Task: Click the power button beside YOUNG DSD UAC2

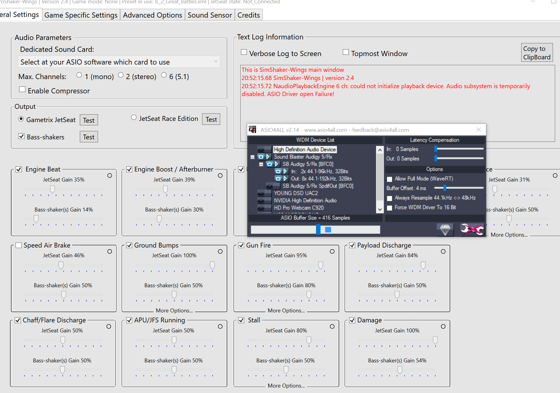Action: coord(261,193)
